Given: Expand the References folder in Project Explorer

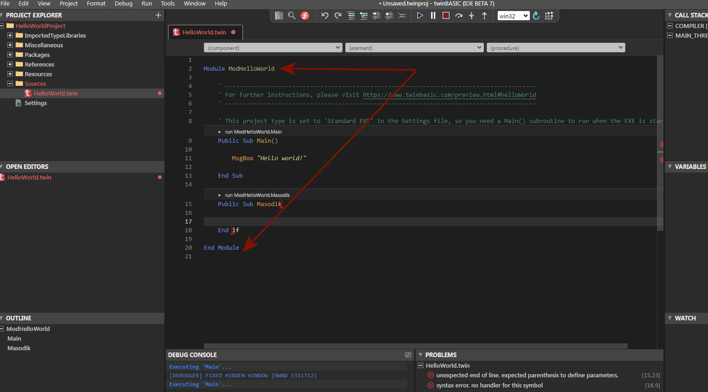Looking at the screenshot, I should point(10,64).
